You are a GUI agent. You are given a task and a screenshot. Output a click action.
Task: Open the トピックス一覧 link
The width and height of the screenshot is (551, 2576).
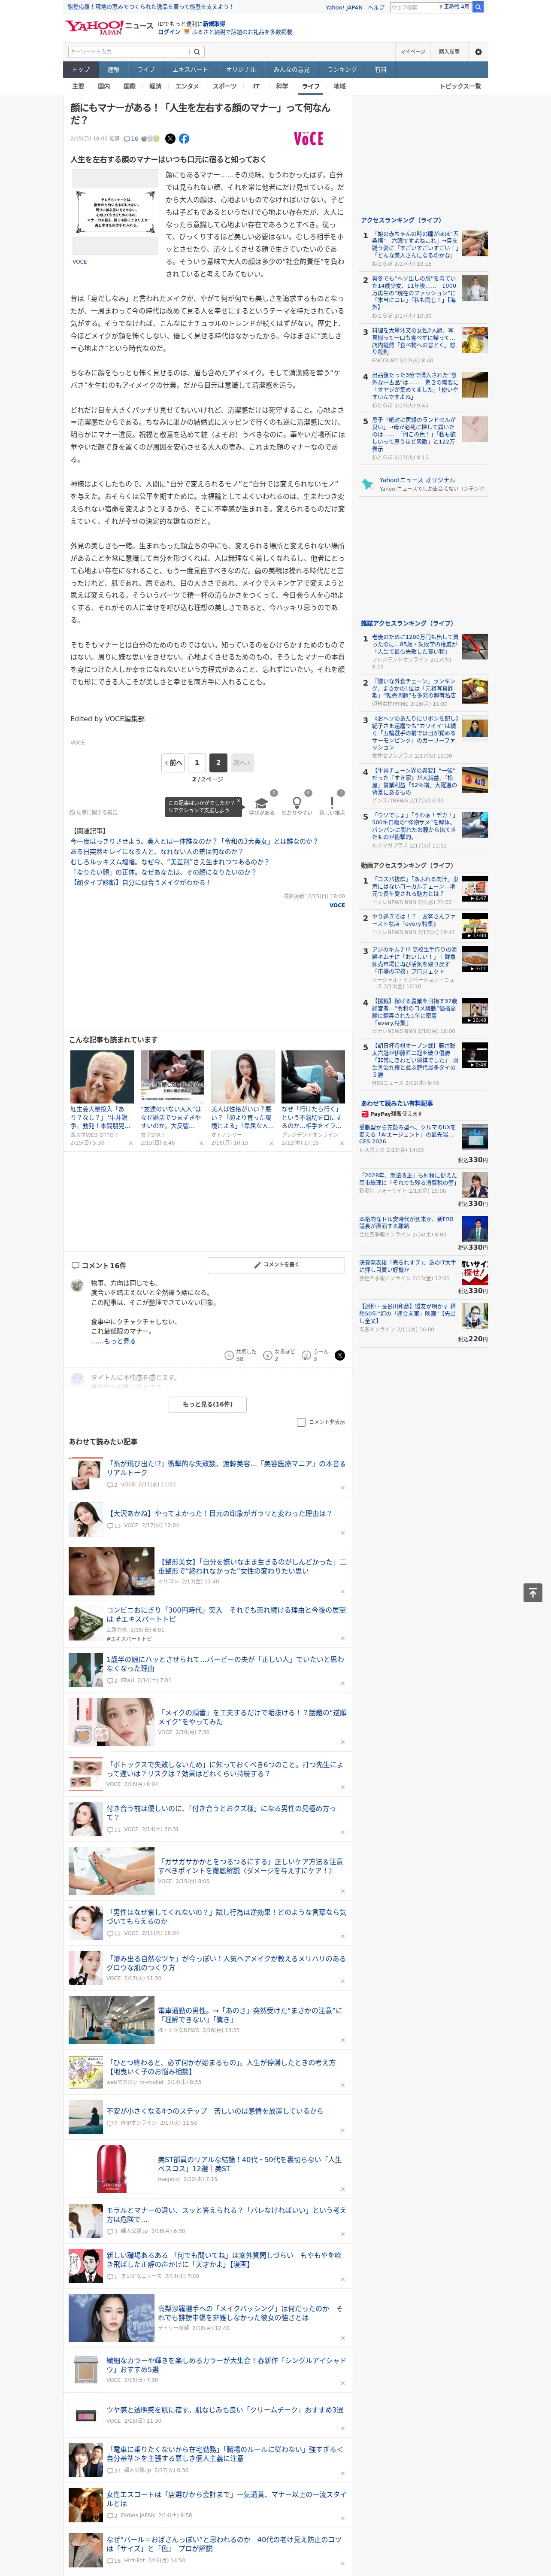[460, 86]
